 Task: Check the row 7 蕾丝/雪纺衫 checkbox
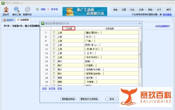54,33
